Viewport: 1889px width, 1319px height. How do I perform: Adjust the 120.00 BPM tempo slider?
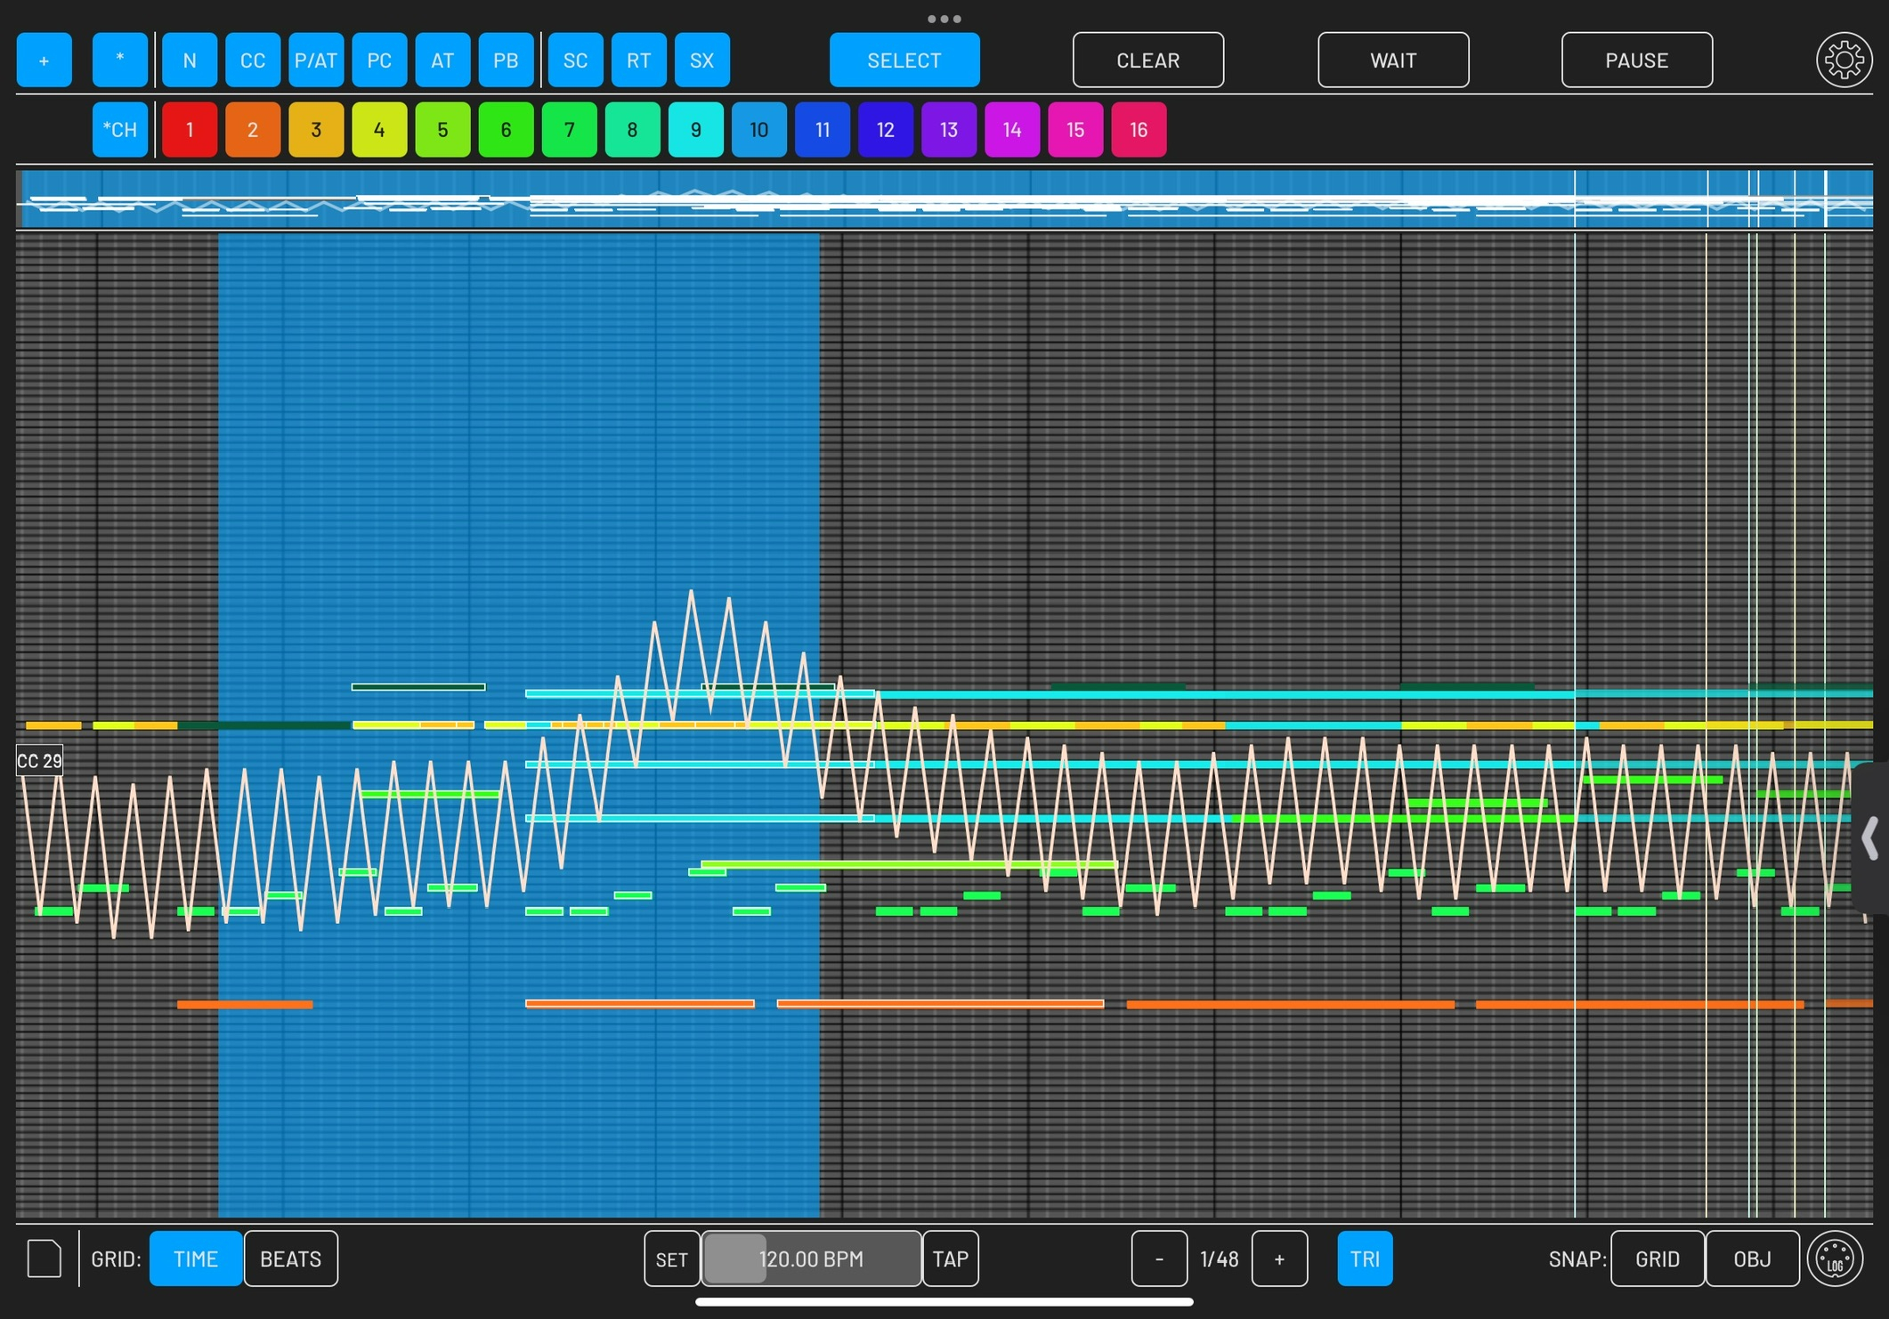point(811,1258)
